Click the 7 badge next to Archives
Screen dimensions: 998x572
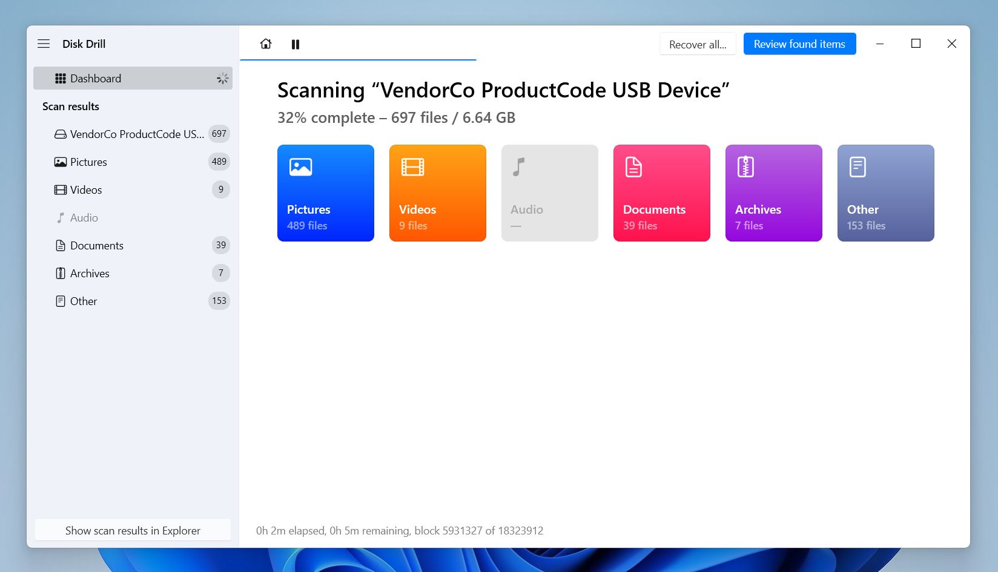221,273
